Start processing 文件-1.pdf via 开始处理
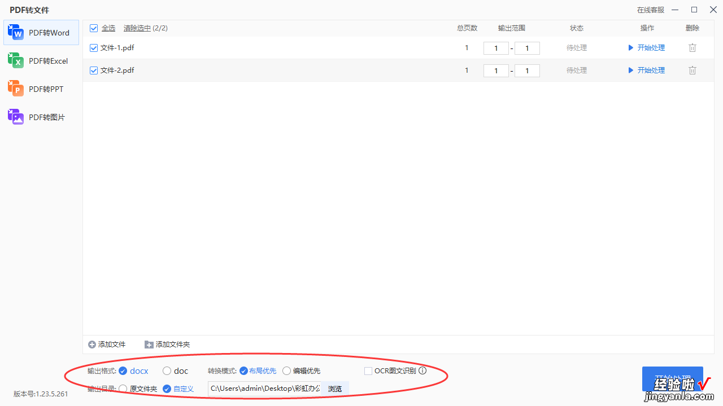 click(651, 48)
